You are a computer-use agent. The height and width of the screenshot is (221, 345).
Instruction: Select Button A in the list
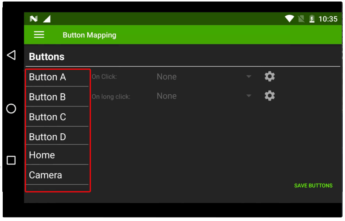tap(57, 77)
